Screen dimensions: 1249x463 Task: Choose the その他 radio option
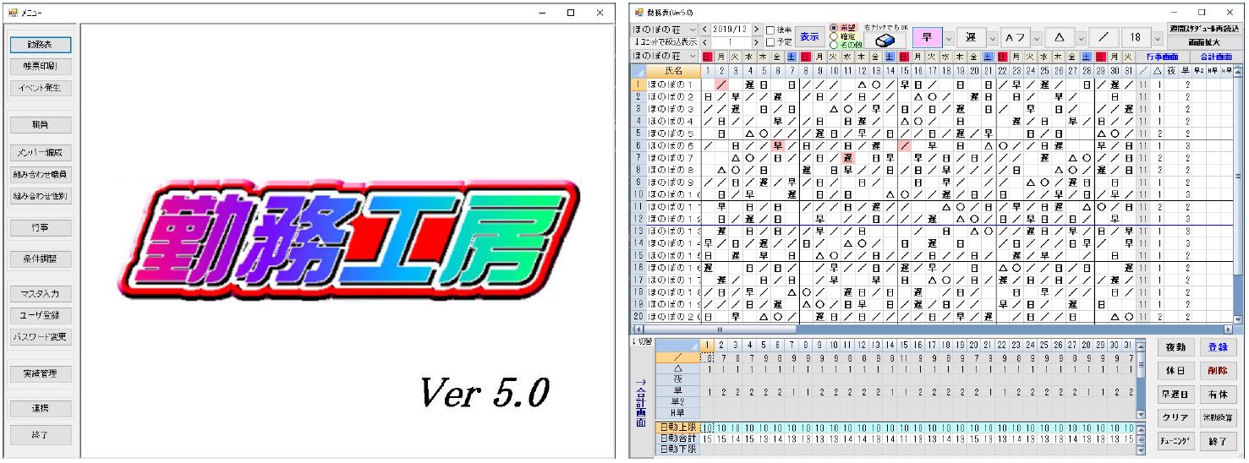[x=846, y=44]
